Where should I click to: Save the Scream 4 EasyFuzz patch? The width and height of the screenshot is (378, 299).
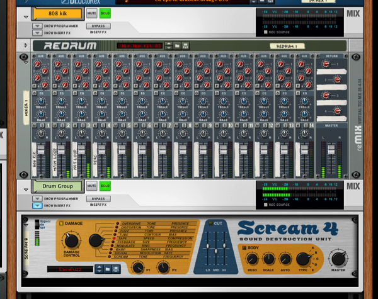point(116,269)
